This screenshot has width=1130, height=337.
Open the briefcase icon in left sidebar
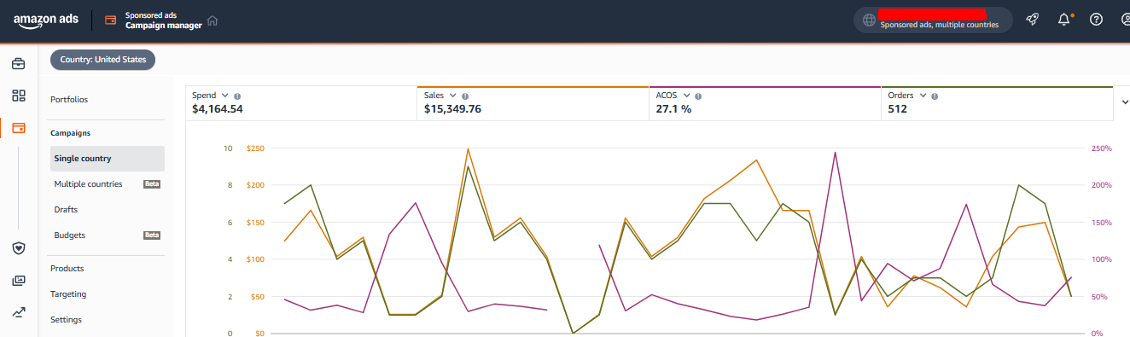pos(19,63)
